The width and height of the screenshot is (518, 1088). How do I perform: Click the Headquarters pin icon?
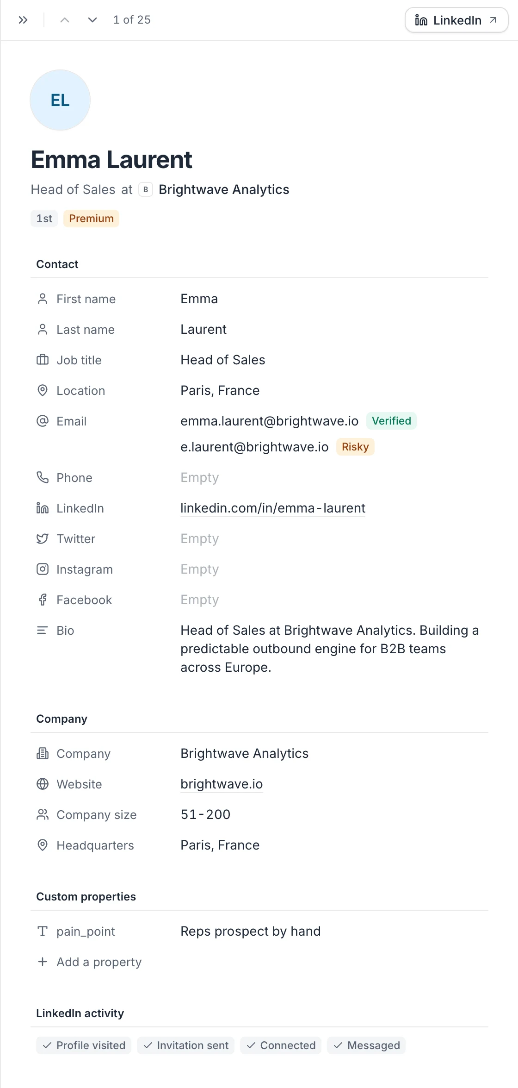(x=43, y=845)
